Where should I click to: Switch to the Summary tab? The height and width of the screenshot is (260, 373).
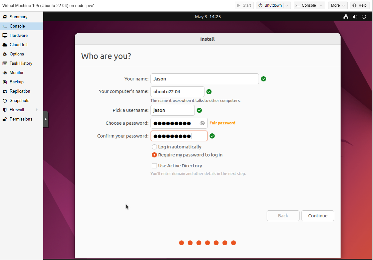point(18,17)
